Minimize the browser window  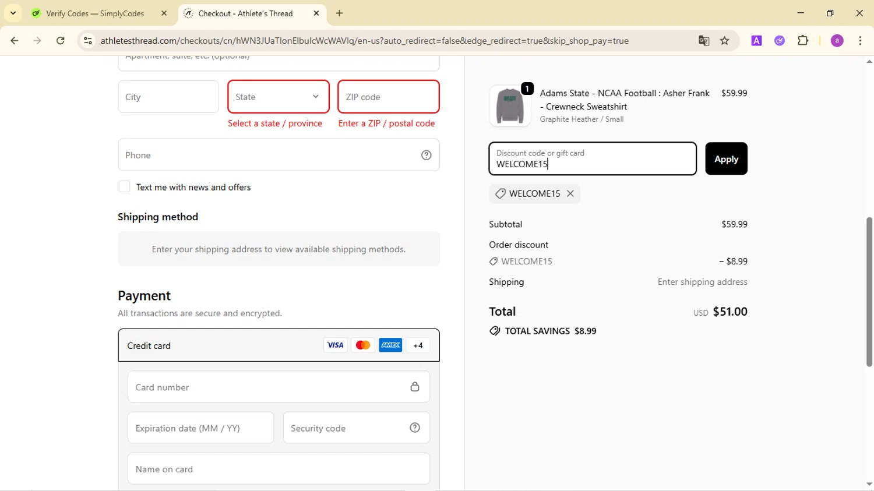(x=801, y=13)
